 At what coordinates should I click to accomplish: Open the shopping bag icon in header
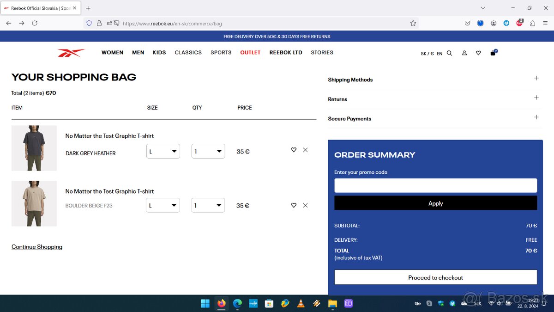493,53
